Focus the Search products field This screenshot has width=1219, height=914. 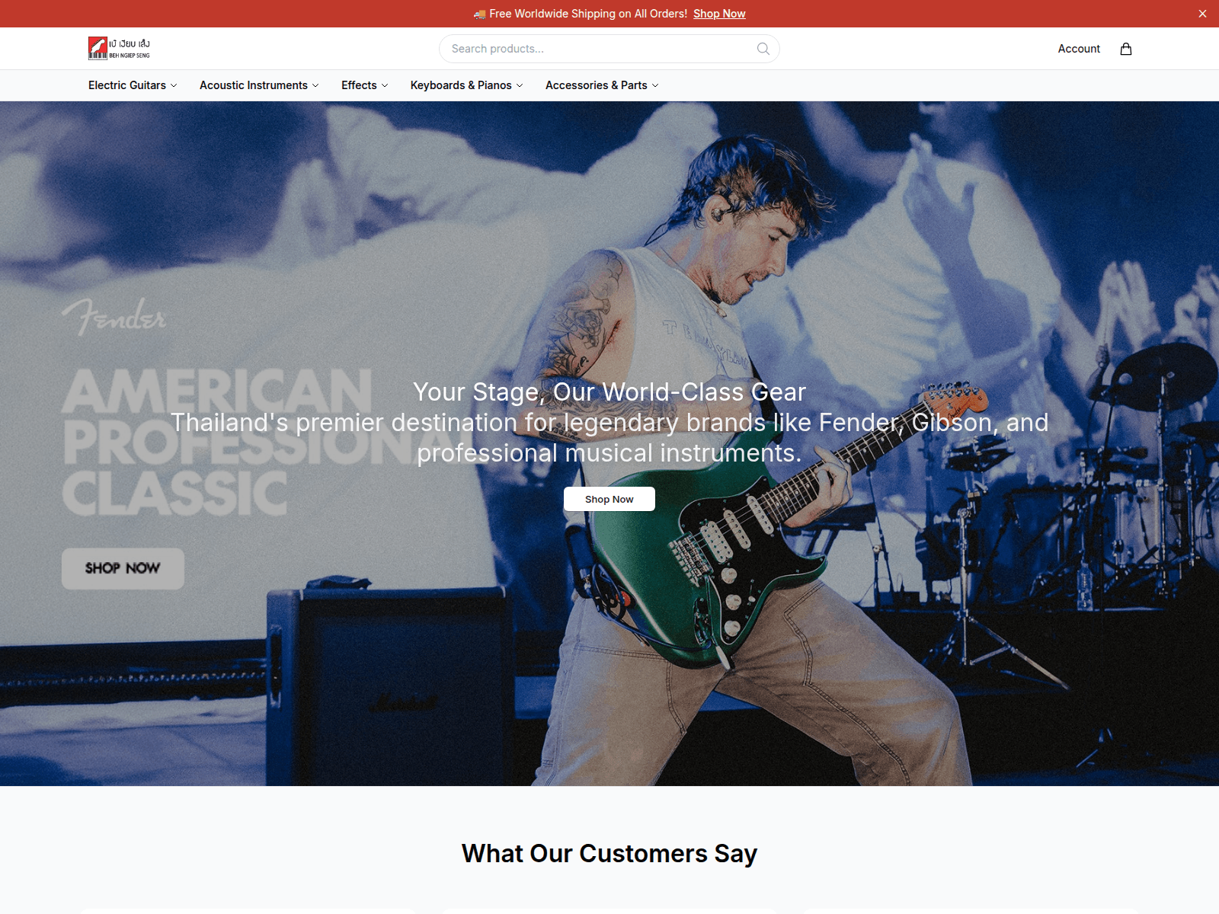[609, 49]
